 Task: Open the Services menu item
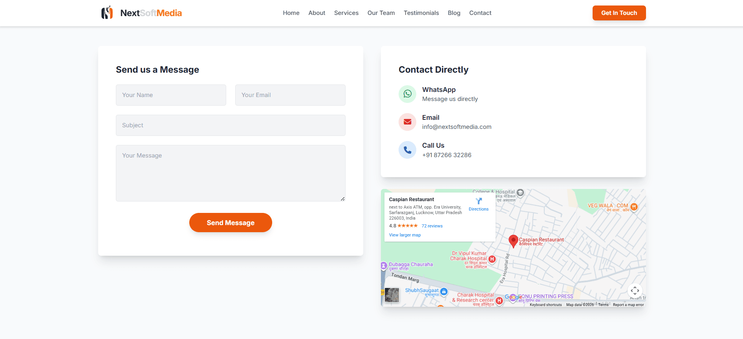[346, 13]
